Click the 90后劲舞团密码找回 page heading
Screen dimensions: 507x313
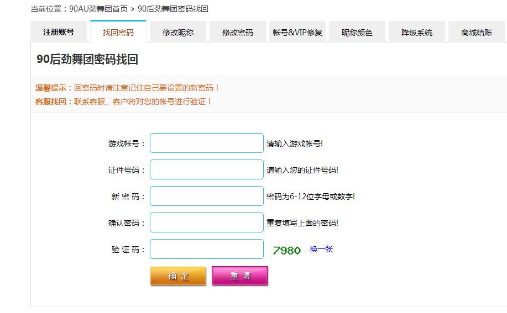(x=87, y=60)
